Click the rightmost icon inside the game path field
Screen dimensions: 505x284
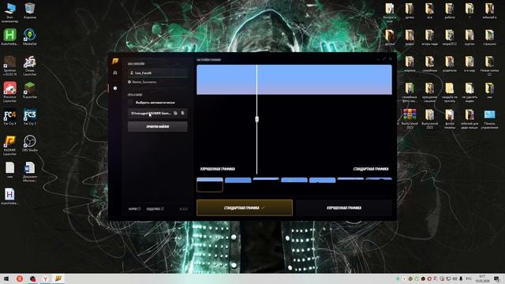click(x=182, y=114)
